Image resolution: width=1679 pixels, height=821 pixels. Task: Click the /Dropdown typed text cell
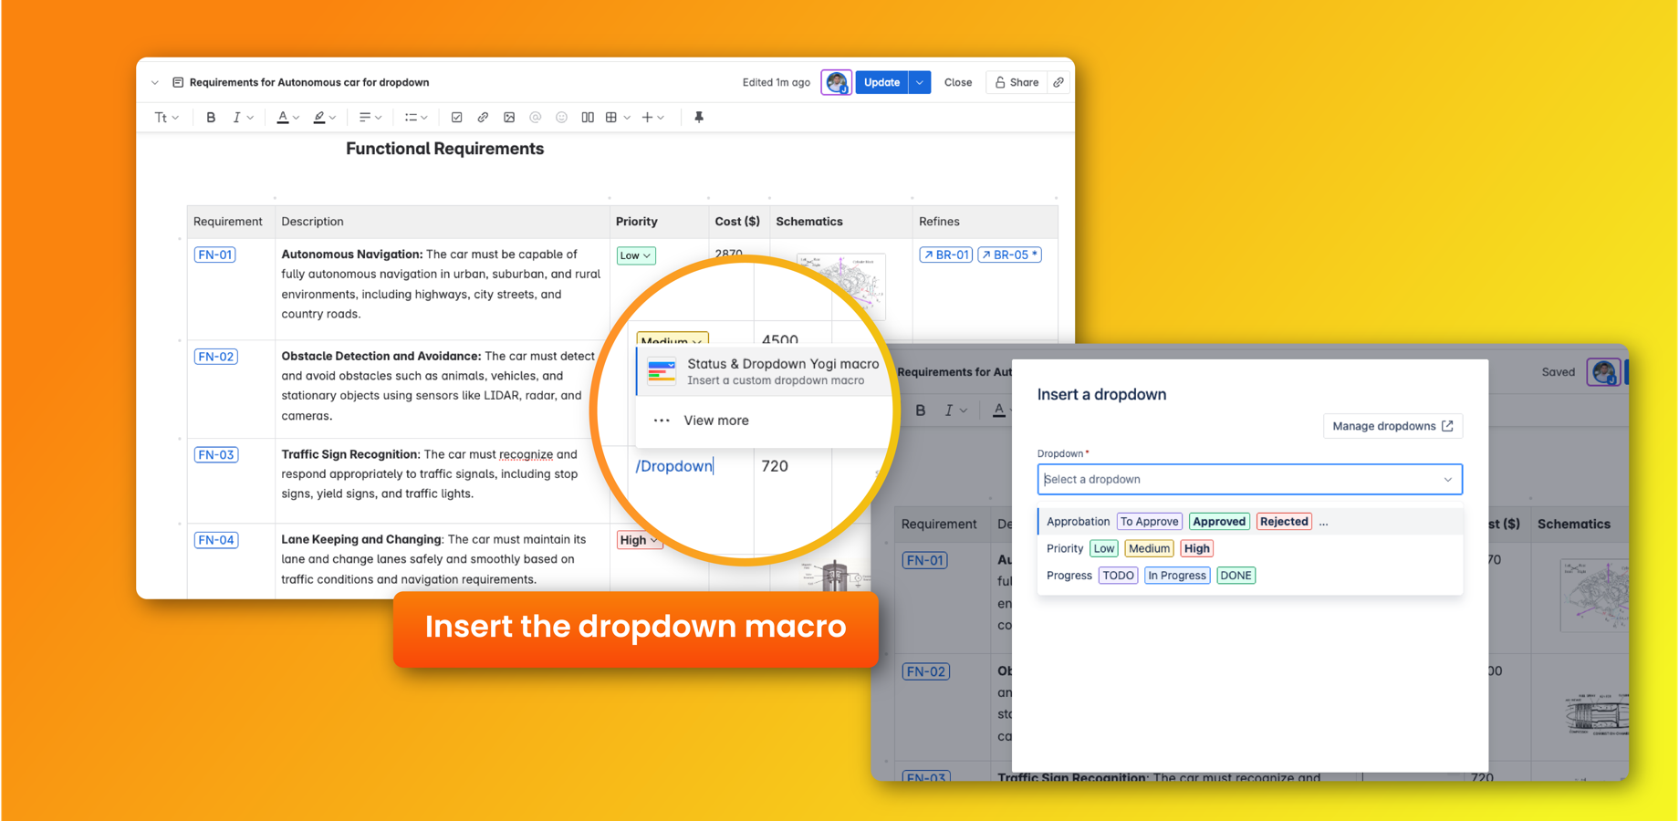tap(674, 466)
